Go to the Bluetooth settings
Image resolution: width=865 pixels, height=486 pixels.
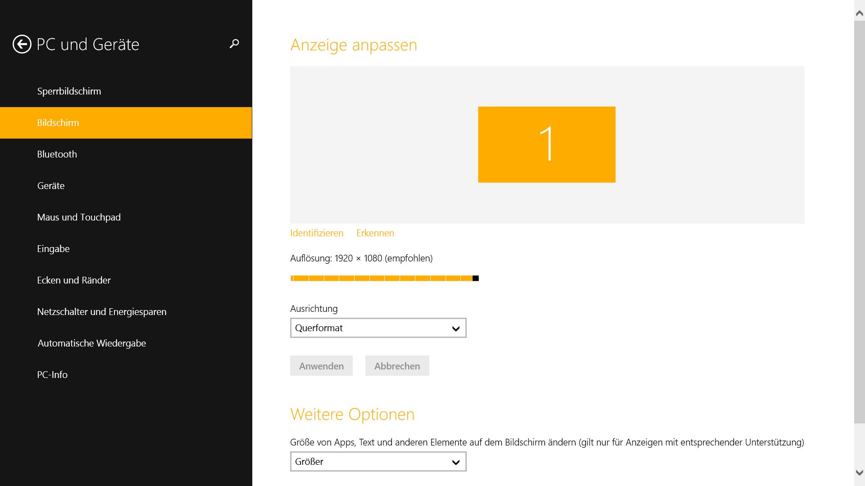[57, 154]
